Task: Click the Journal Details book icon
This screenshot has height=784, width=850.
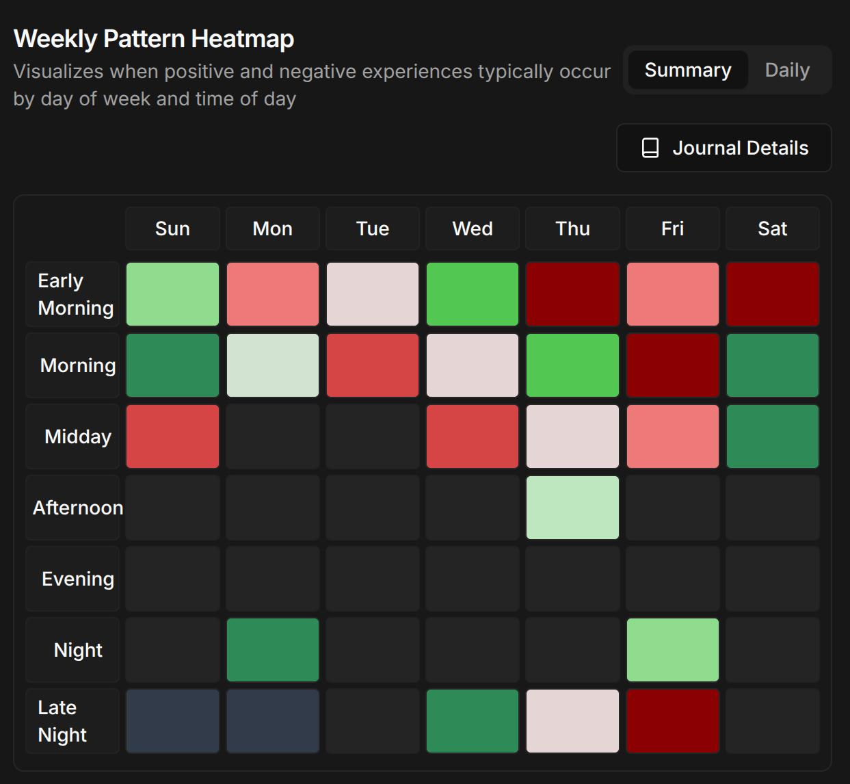Action: [649, 147]
